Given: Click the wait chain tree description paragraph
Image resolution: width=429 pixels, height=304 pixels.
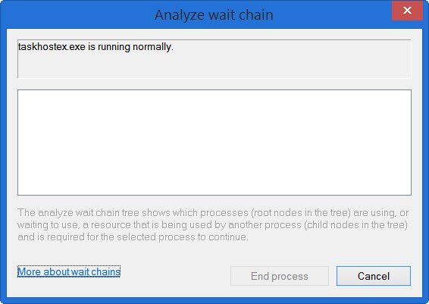Looking at the screenshot, I should pos(213,224).
